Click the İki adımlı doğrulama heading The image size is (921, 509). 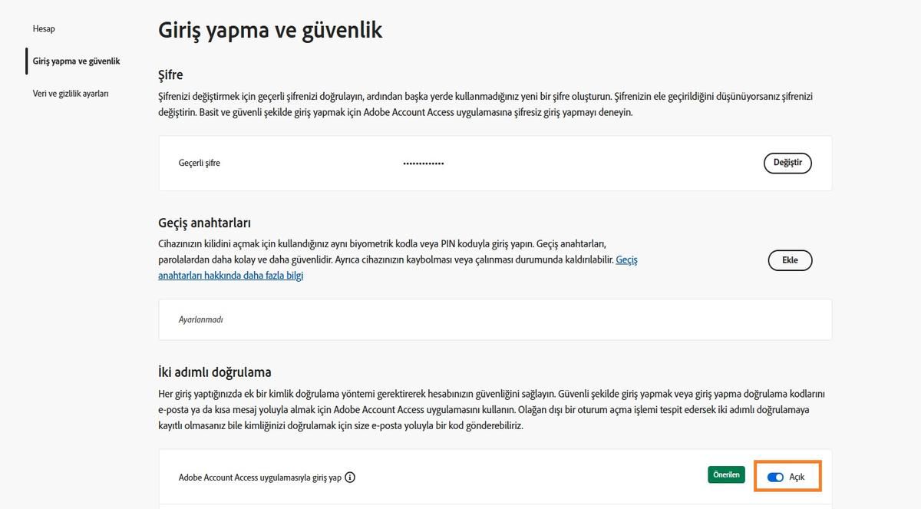coord(215,372)
